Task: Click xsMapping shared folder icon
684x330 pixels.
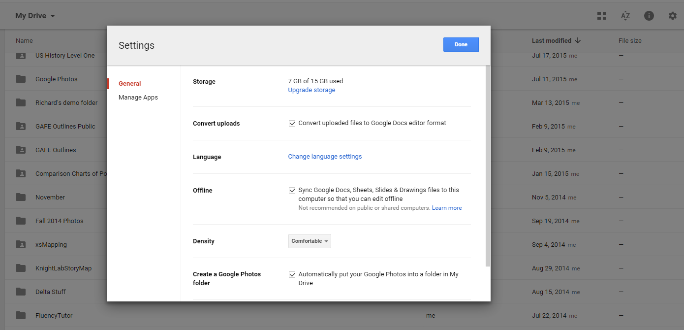Action: pos(21,244)
